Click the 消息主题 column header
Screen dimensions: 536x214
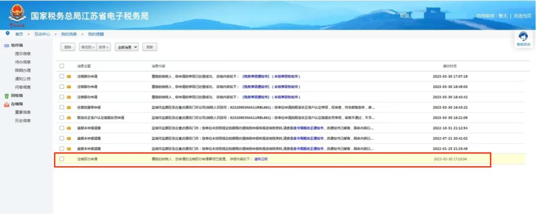[84, 66]
